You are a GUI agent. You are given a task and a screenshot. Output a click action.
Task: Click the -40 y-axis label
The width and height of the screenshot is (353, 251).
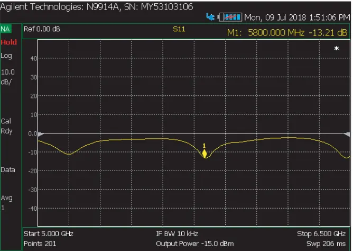click(33, 209)
